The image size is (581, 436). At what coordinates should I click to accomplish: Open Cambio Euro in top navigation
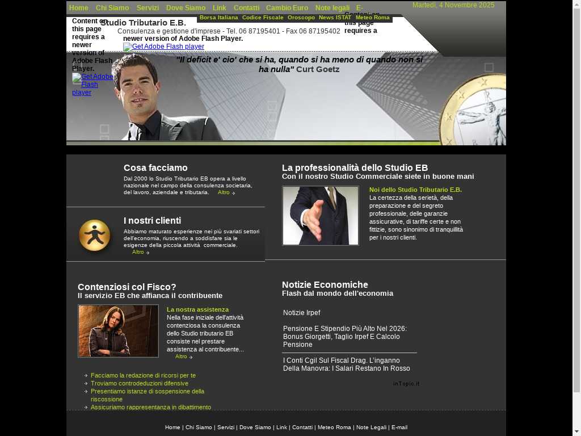287,8
